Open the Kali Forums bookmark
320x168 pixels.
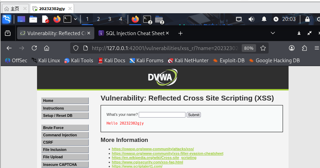146,61
